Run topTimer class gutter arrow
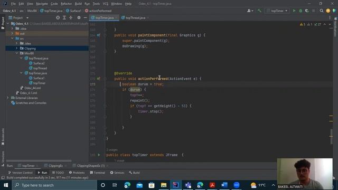This screenshot has height=190, width=338. point(99,155)
